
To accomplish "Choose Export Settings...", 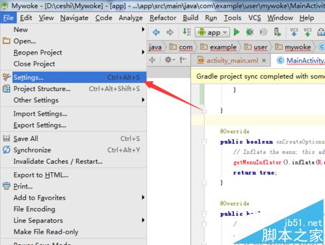I will pos(73,125).
